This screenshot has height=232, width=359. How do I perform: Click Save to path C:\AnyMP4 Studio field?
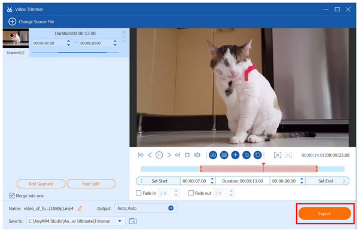pyautogui.click(x=70, y=221)
